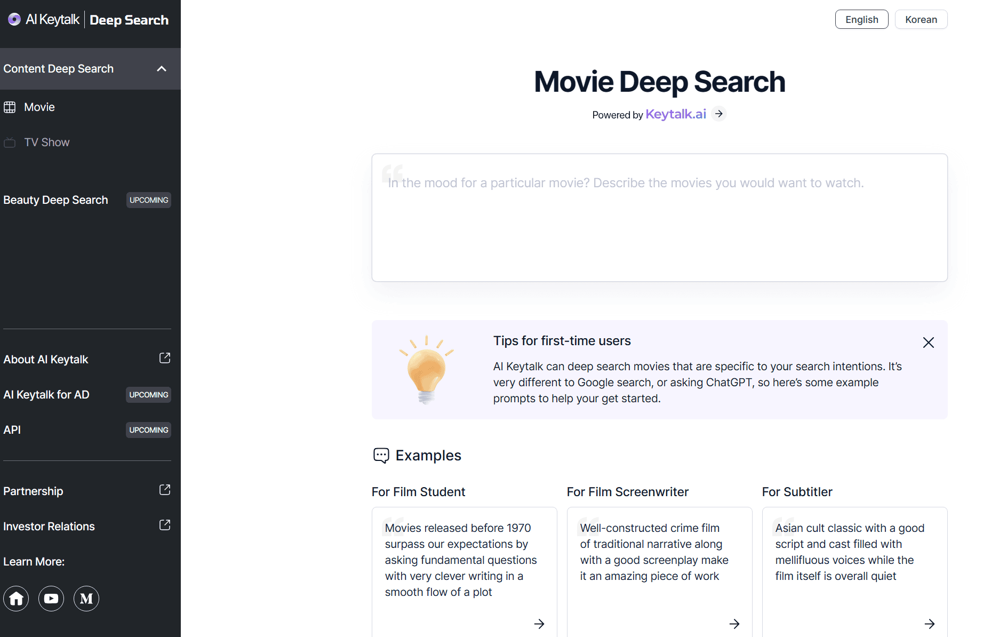This screenshot has height=637, width=999.
Task: Open the Keytalk.ai powered-by link
Action: pyautogui.click(x=676, y=114)
